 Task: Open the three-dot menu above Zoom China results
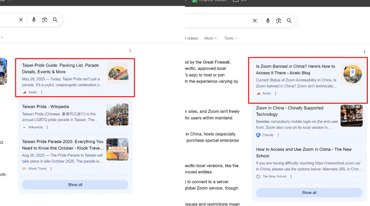click(364, 51)
